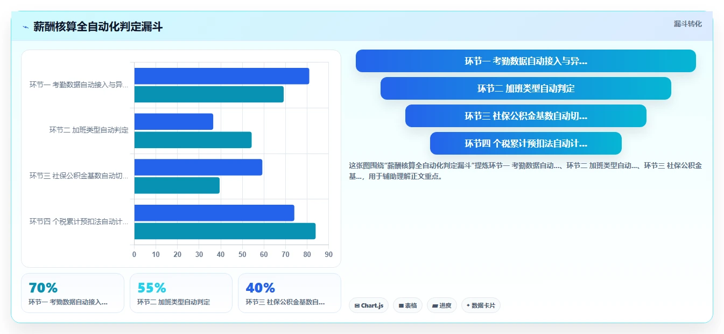724x334 pixels.
Task: Click the teal bar for 环节一
Action: (x=209, y=94)
